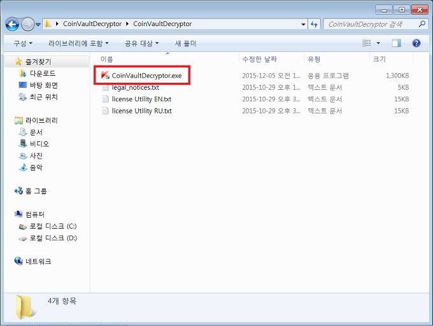Open 라이브러리에 포함 menu
This screenshot has width=433, height=326.
coord(78,43)
